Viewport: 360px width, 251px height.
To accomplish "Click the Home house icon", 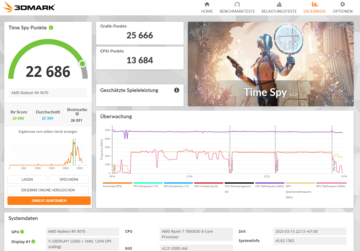I will (x=207, y=4).
